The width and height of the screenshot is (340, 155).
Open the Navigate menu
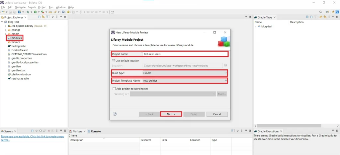click(20, 7)
